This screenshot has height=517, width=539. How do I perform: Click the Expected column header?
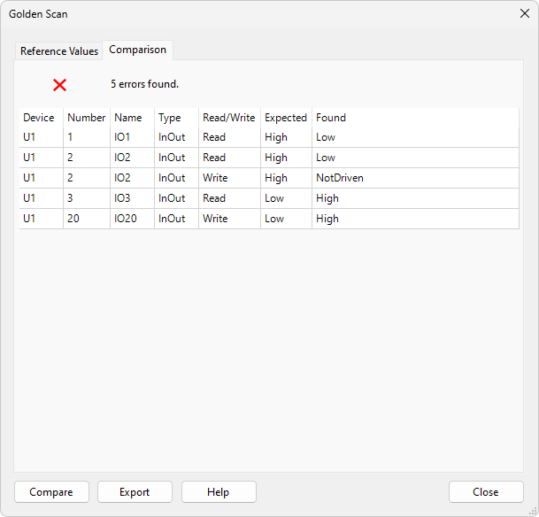point(285,118)
